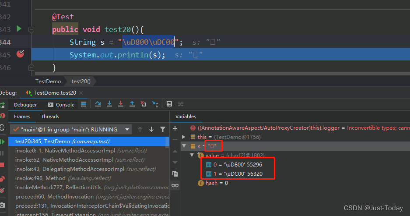Click Stop red square in sidebar
This screenshot has height=216, width=410.
coord(2,165)
